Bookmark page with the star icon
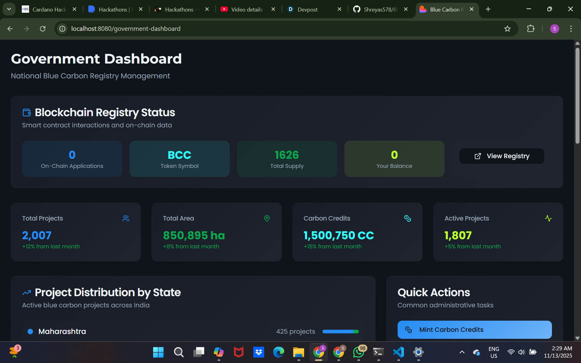The height and width of the screenshot is (363, 581). (x=507, y=29)
